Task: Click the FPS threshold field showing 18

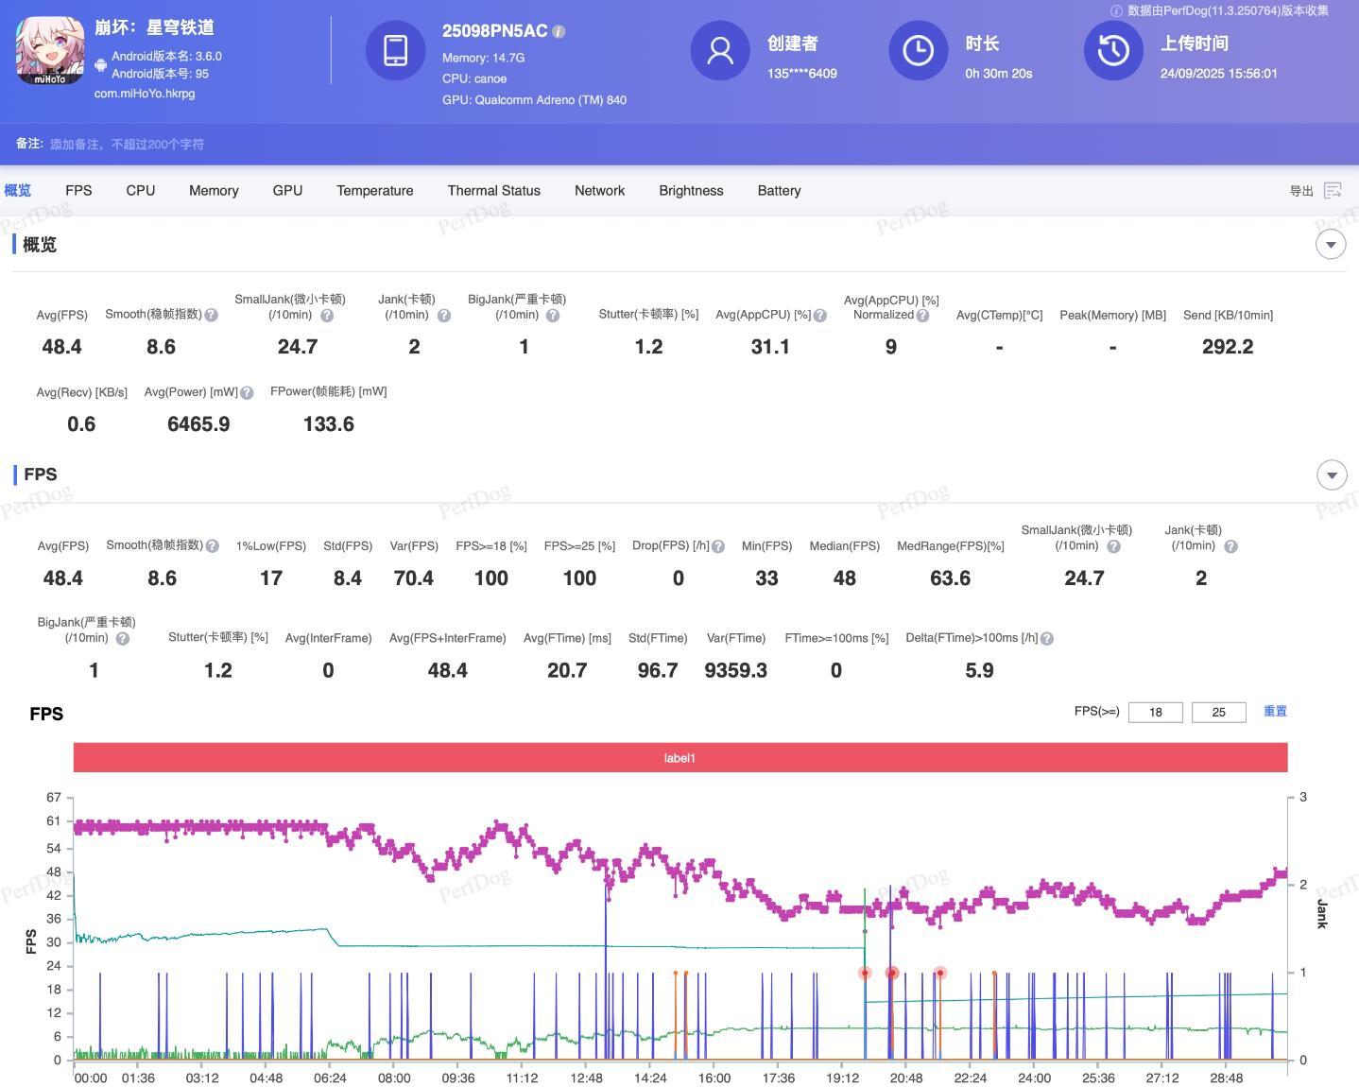Action: [1155, 712]
